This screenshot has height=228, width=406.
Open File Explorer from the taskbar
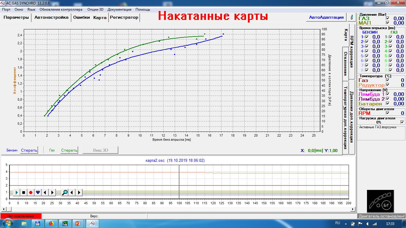pos(24,224)
